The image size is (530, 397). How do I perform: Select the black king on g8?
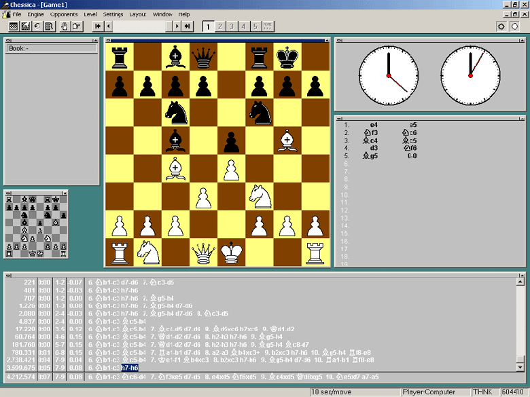(287, 56)
